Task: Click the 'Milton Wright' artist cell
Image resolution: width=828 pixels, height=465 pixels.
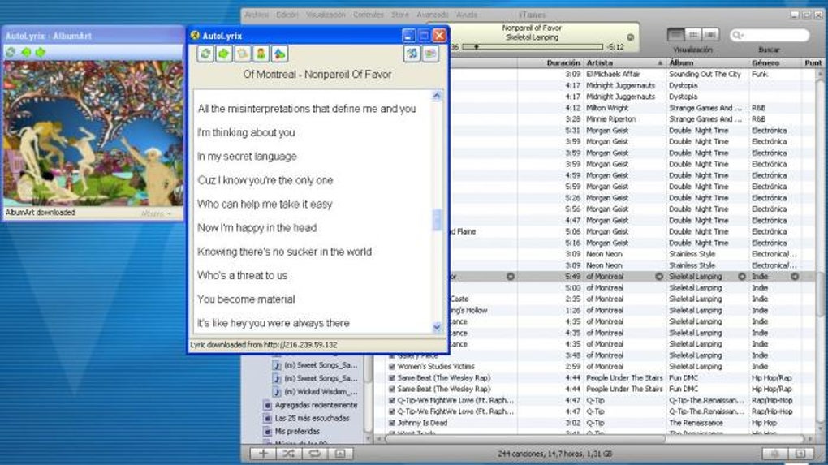Action: click(x=607, y=108)
